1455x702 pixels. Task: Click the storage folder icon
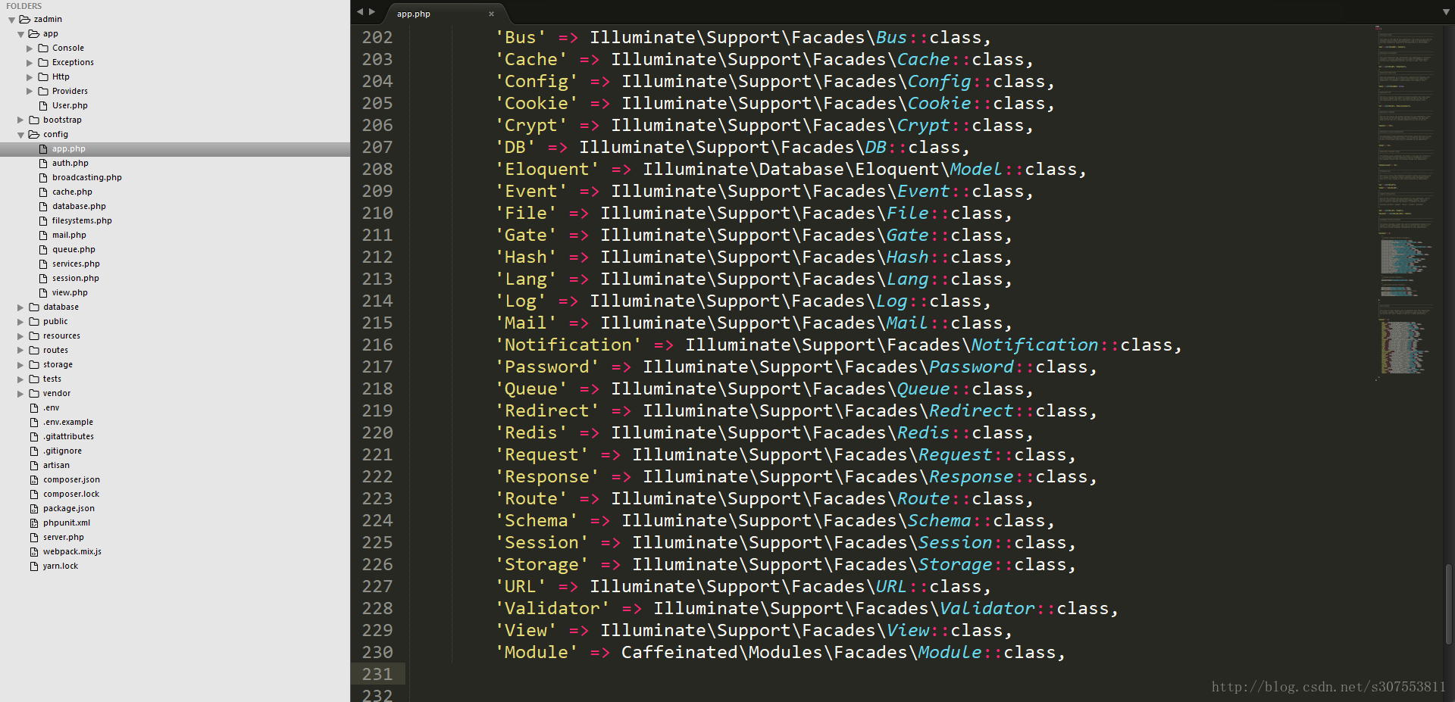[34, 365]
